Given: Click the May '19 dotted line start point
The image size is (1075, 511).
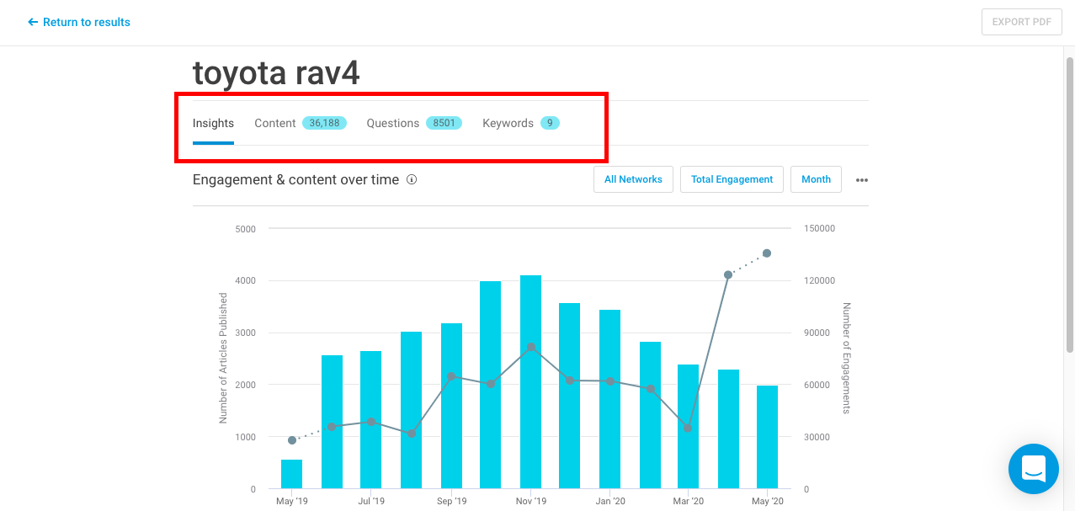Looking at the screenshot, I should click(x=292, y=440).
